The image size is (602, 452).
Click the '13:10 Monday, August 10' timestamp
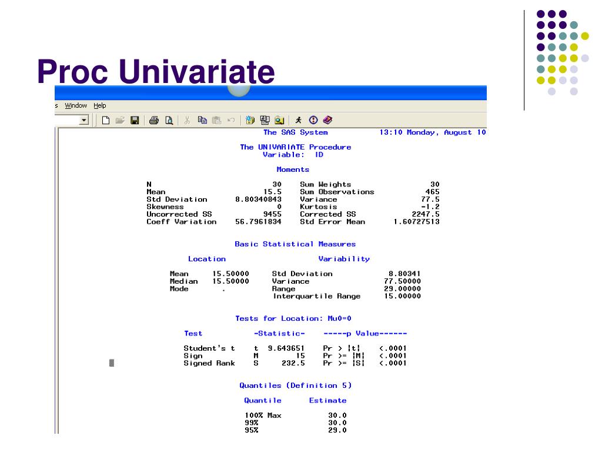click(x=433, y=132)
